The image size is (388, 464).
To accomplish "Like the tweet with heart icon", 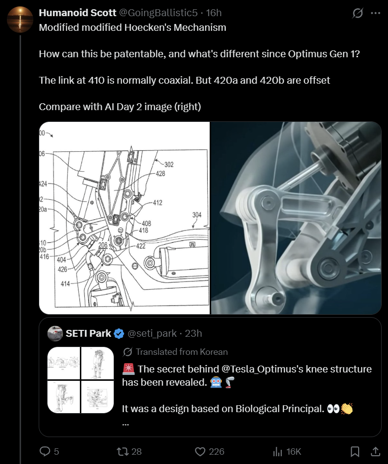I will pyautogui.click(x=200, y=451).
